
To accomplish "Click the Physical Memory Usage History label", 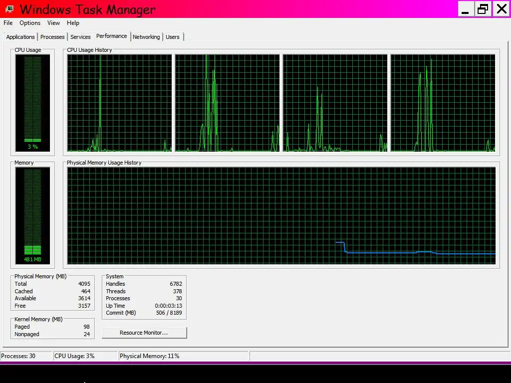I will point(104,163).
